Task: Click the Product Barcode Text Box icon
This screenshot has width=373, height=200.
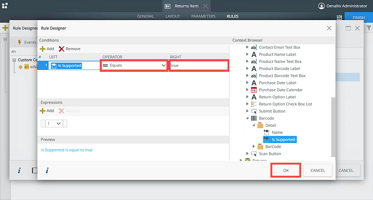Action: (x=254, y=76)
